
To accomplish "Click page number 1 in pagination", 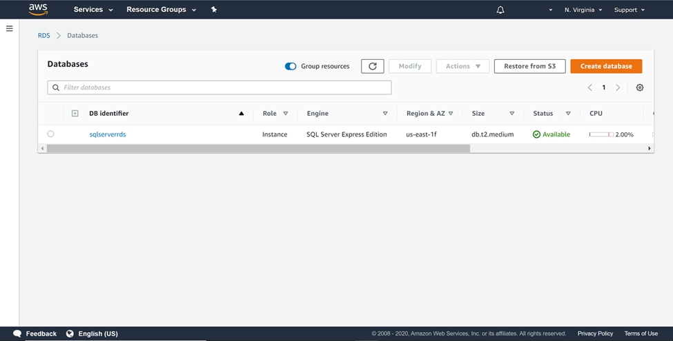I will 604,87.
